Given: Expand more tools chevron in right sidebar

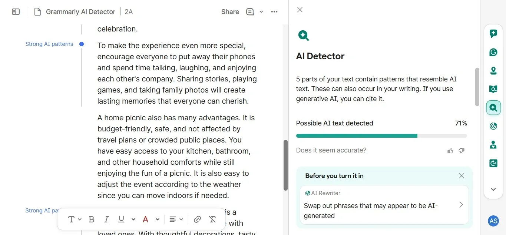Looking at the screenshot, I should pos(493,189).
